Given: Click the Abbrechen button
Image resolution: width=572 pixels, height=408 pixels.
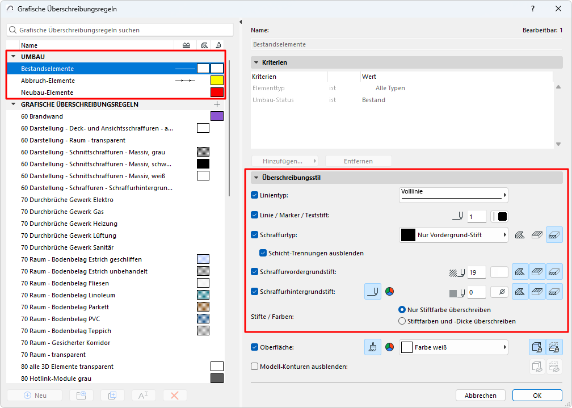Looking at the screenshot, I should point(481,395).
